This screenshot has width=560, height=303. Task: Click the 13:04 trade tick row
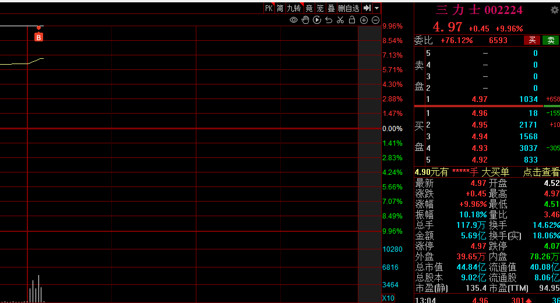point(487,300)
